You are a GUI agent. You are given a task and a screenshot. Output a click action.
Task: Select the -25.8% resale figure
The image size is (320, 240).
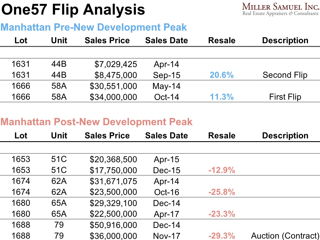click(222, 192)
